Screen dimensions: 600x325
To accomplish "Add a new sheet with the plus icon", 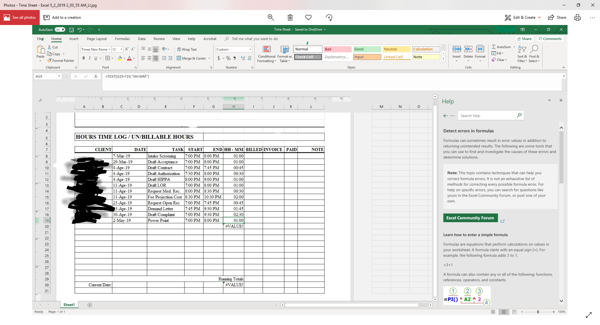I will tap(90, 305).
